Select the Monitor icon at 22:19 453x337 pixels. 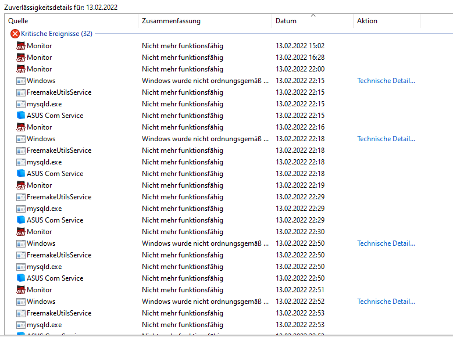21,185
